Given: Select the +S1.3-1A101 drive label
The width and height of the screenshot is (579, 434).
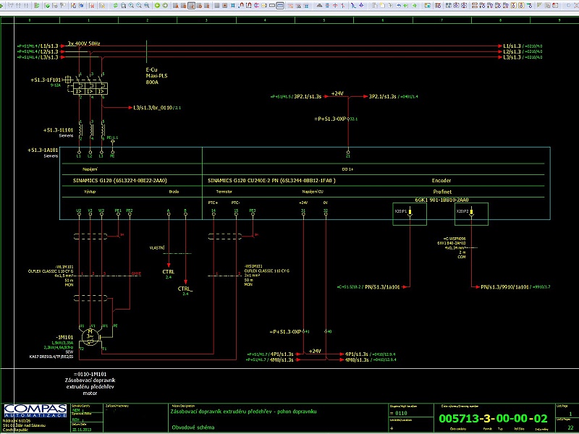Looking at the screenshot, I should coord(43,150).
